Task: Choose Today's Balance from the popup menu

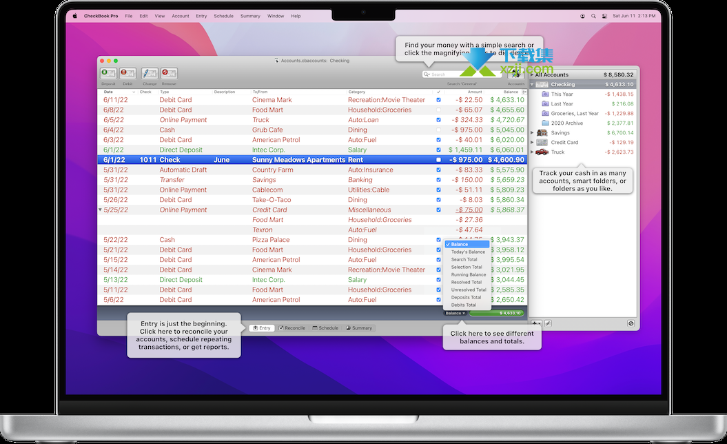Action: click(467, 252)
